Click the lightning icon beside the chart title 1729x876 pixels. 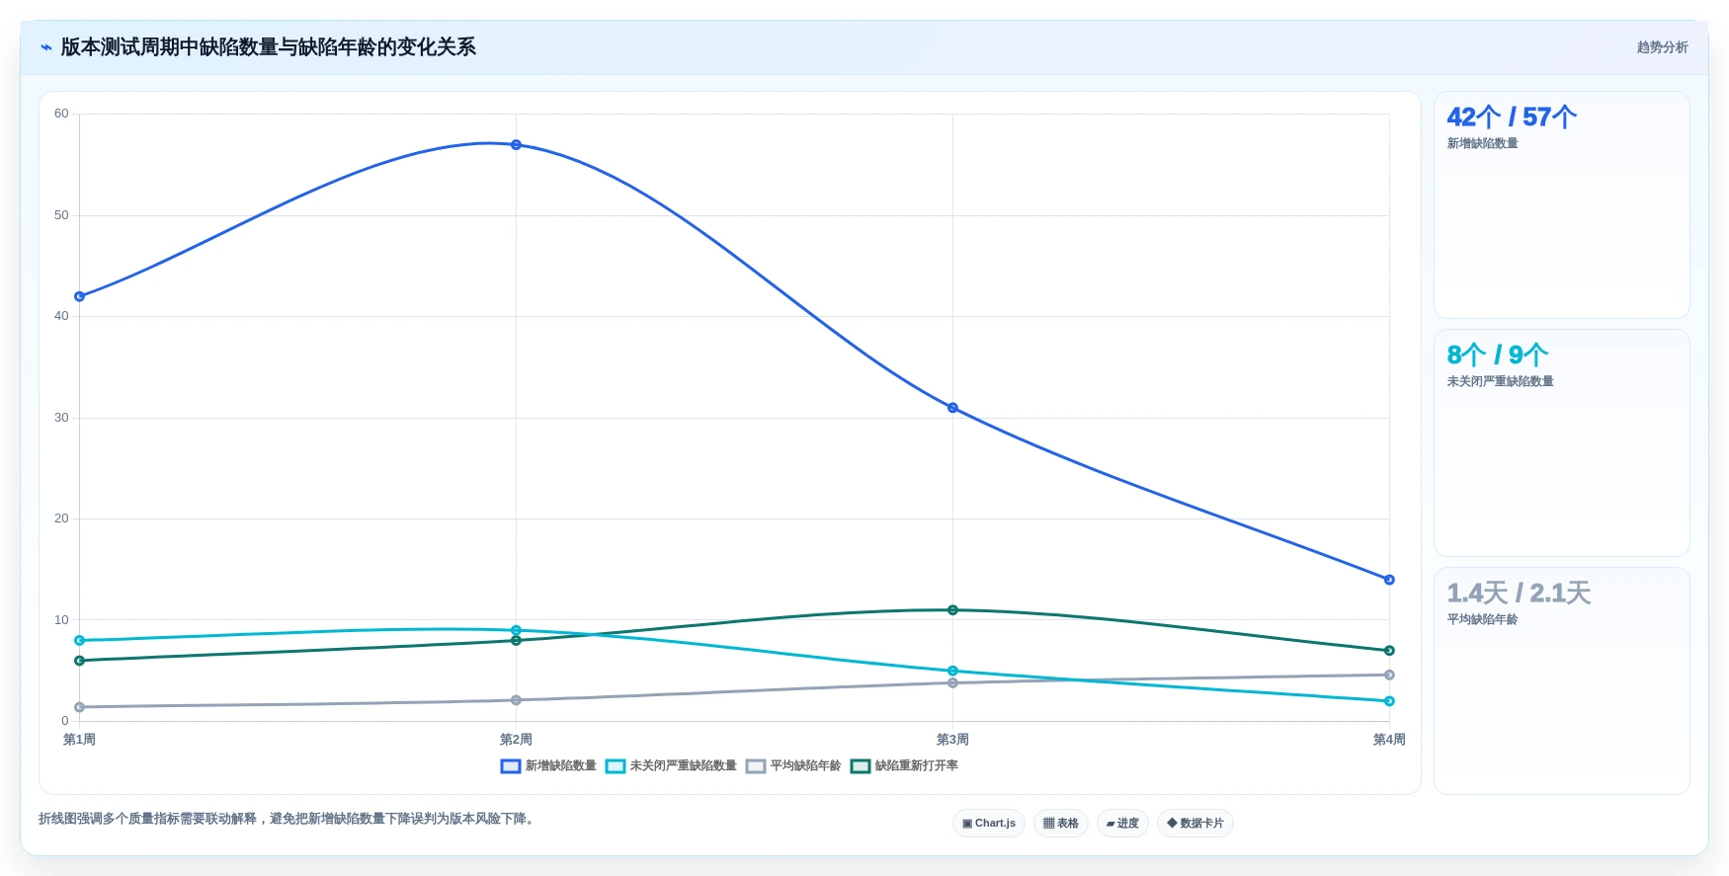(45, 47)
